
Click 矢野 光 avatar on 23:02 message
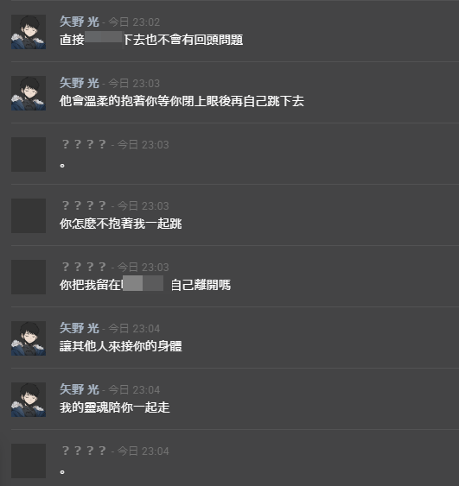tap(29, 32)
